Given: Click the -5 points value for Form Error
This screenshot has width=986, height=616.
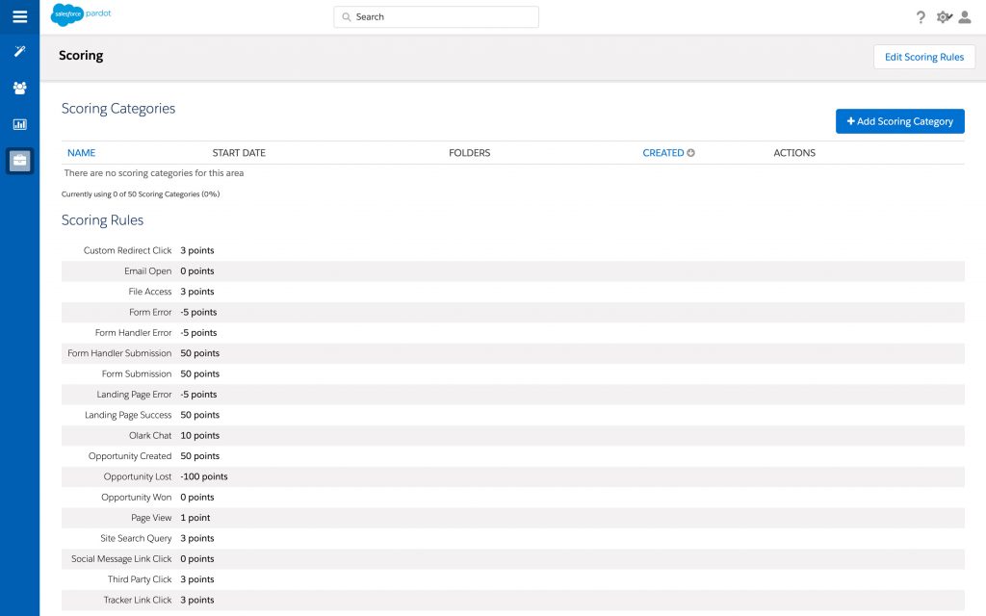Looking at the screenshot, I should coord(198,313).
